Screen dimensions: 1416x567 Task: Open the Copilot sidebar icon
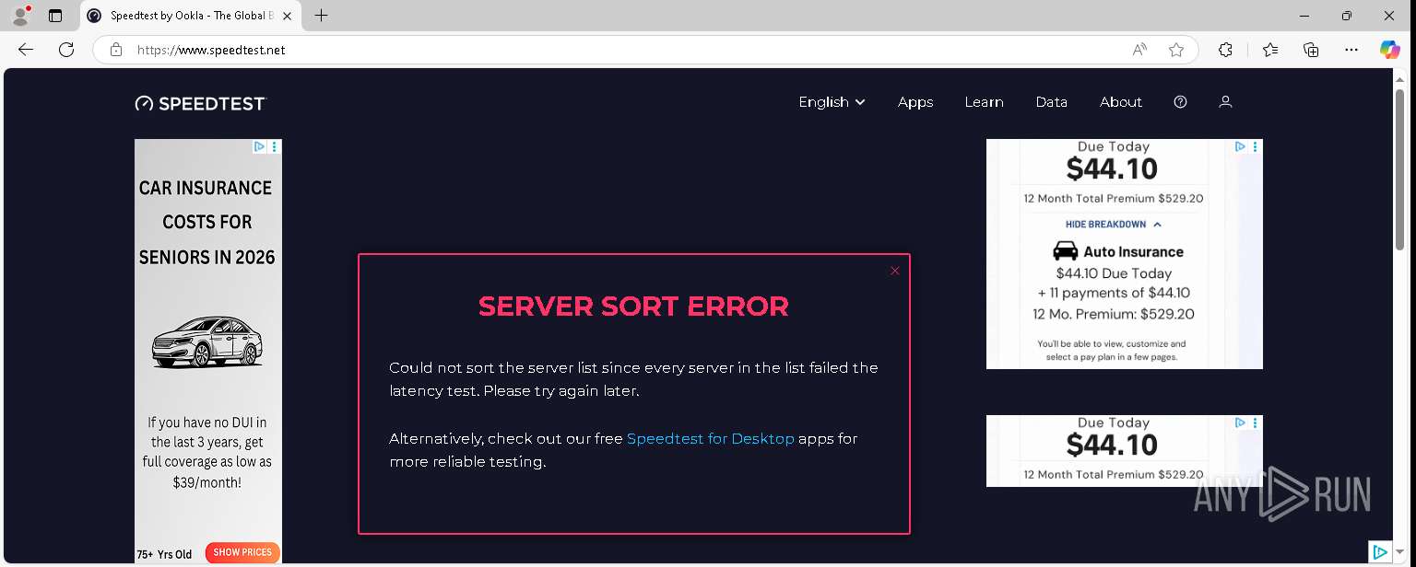(x=1390, y=50)
